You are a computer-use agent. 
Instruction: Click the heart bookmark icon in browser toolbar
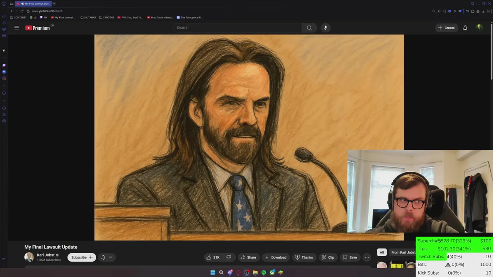click(x=460, y=11)
